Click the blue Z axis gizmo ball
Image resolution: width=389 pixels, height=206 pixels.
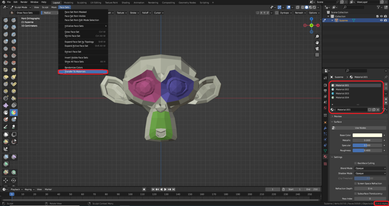(311, 19)
